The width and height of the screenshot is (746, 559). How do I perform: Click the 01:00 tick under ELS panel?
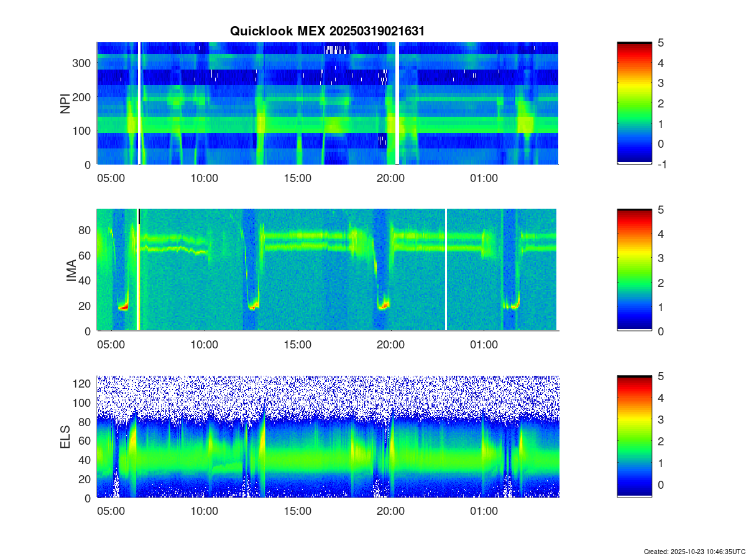[484, 511]
